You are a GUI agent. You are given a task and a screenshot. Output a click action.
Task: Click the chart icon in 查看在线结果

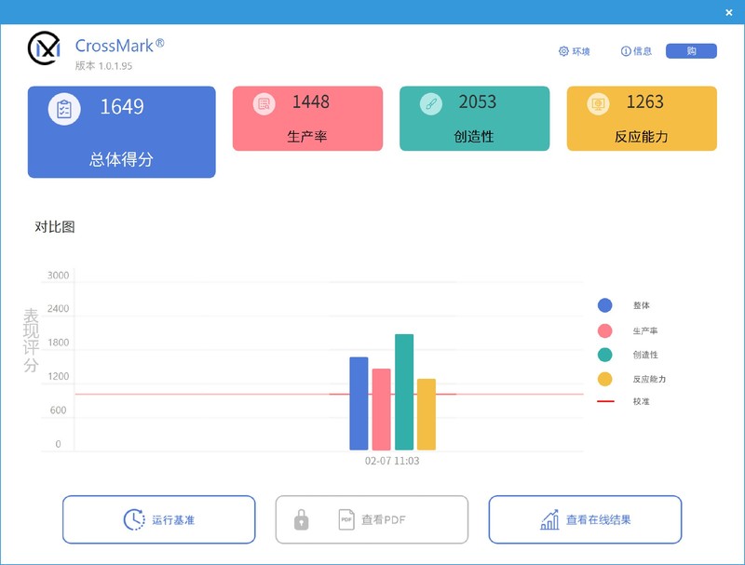tap(549, 519)
